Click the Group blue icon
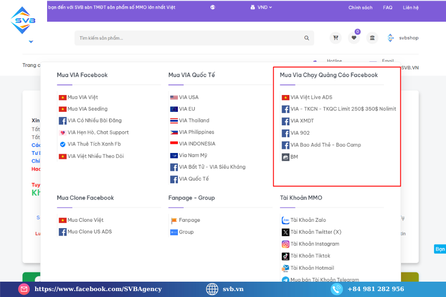This screenshot has height=297, width=446. [x=174, y=232]
